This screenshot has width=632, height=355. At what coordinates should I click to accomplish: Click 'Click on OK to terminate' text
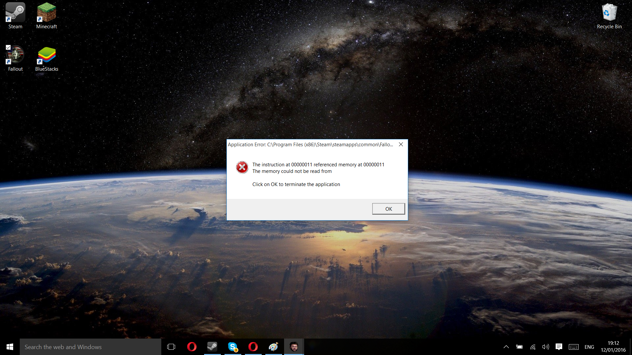click(x=296, y=184)
